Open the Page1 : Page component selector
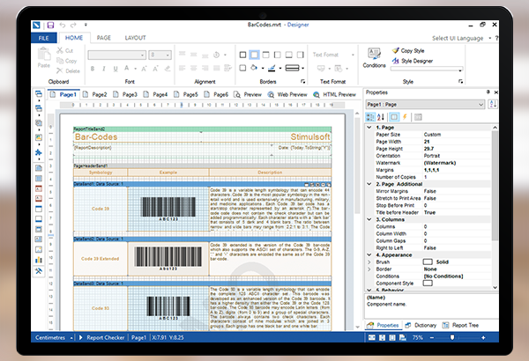The width and height of the screenshot is (529, 361). 426,105
